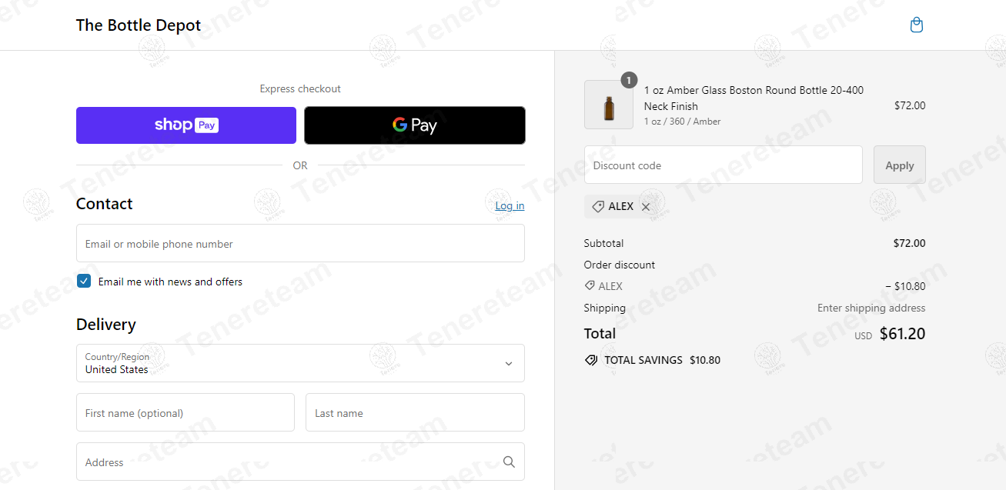The height and width of the screenshot is (490, 1006).
Task: Select the First name optional field
Action: coord(185,412)
